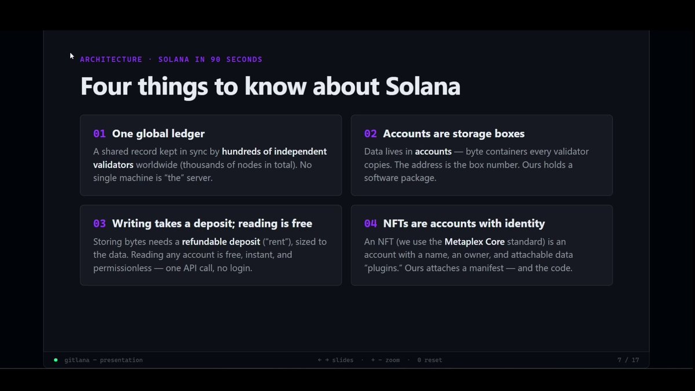Open the "NFTs are accounts with identity" card

click(481, 245)
